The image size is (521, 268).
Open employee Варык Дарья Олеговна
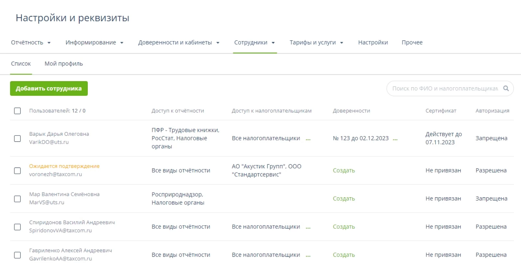[x=59, y=134]
